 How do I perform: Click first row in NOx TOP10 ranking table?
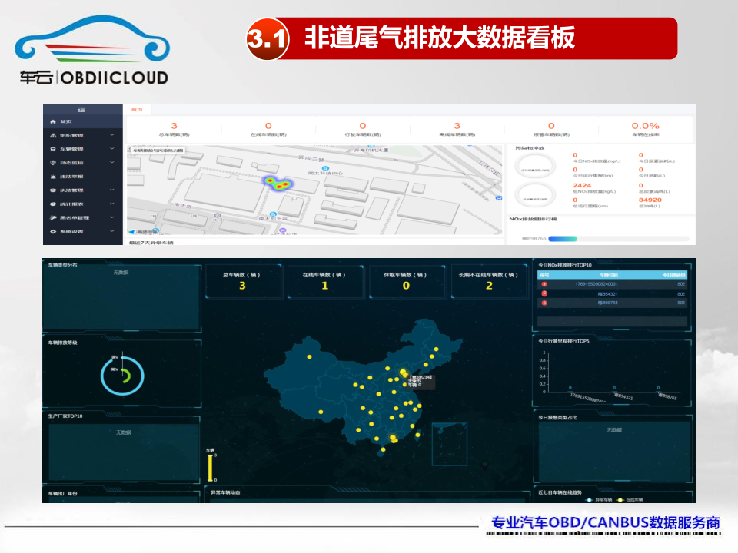tap(612, 284)
